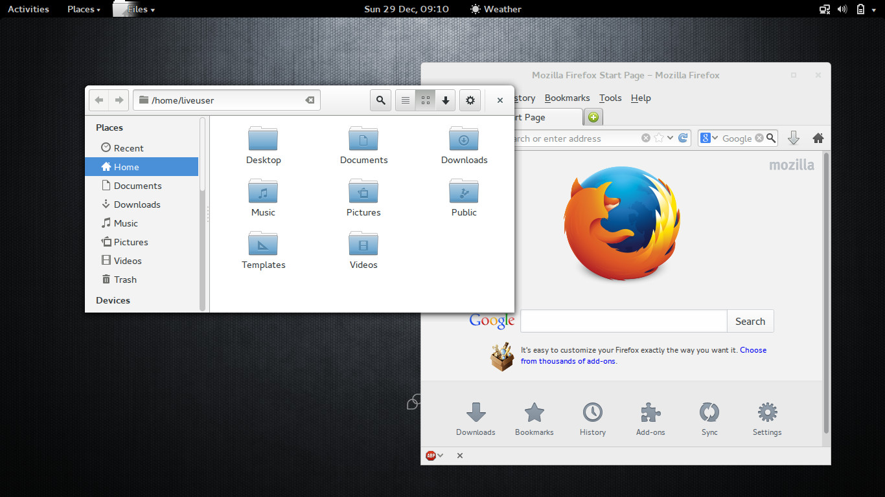
Task: Select Videos in Places sidebar
Action: click(142, 261)
